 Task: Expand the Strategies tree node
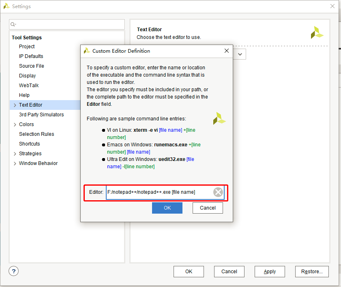(x=15, y=154)
